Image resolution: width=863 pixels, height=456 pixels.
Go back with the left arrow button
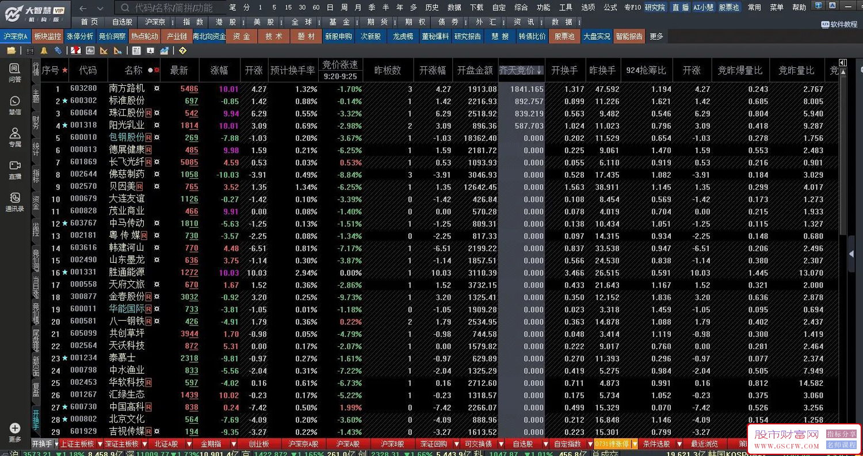point(83,8)
